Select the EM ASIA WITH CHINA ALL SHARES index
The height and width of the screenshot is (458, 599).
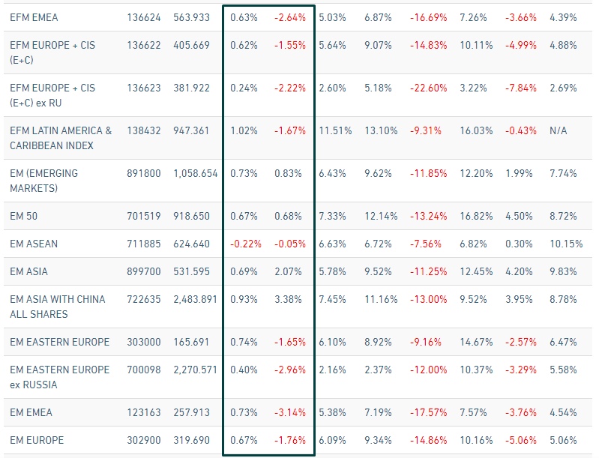click(x=57, y=307)
